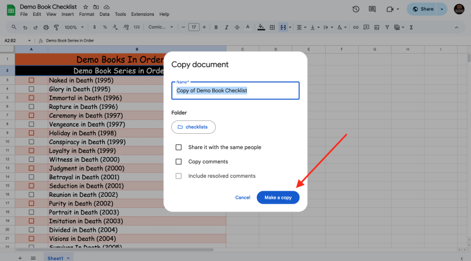Open the Format menu
The width and height of the screenshot is (471, 261).
86,14
